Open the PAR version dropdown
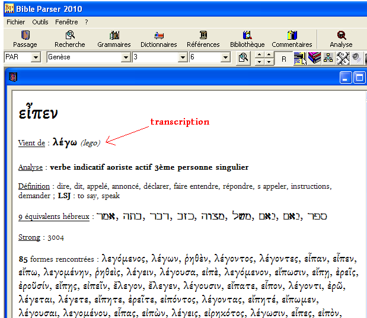The height and width of the screenshot is (318, 367). click(x=36, y=57)
